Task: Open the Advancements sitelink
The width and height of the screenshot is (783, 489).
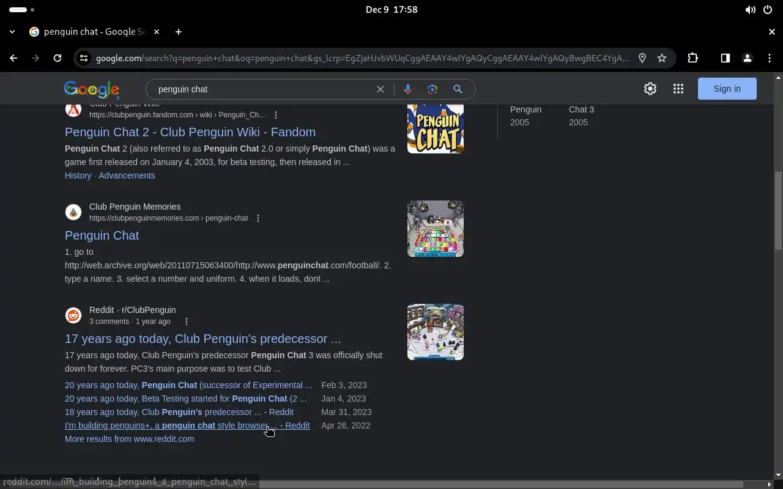Action: [127, 175]
